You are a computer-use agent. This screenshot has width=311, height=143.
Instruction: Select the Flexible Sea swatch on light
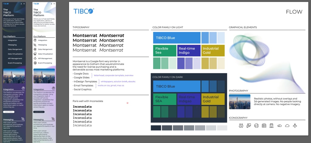click(165, 50)
